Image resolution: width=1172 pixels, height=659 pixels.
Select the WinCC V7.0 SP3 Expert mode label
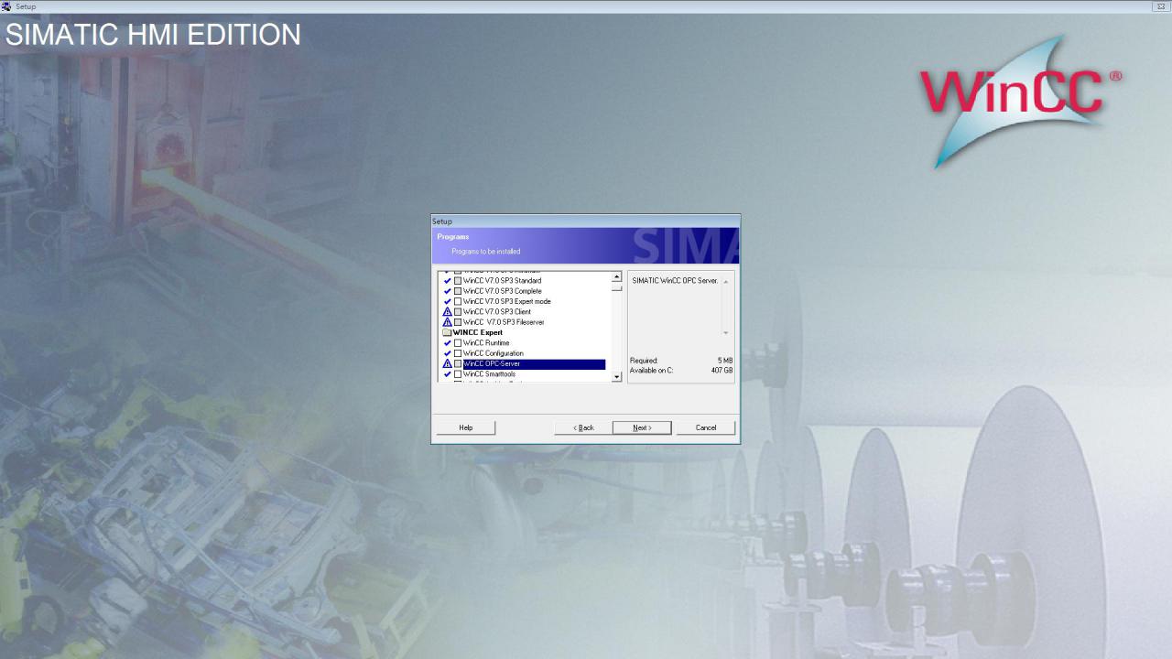point(507,302)
